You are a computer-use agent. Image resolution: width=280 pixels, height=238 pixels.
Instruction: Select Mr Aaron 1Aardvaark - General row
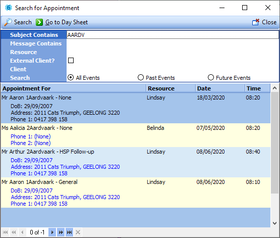136,193
